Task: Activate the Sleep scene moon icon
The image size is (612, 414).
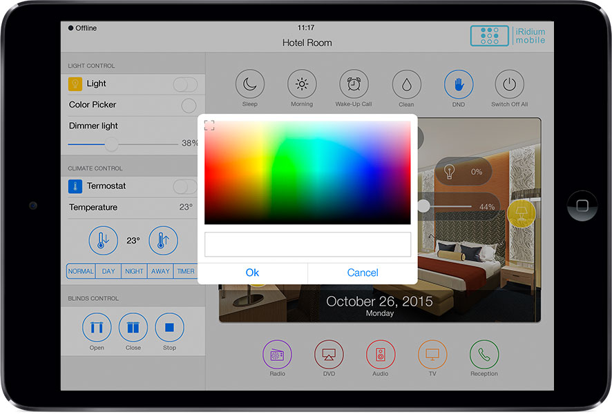Action: [250, 85]
